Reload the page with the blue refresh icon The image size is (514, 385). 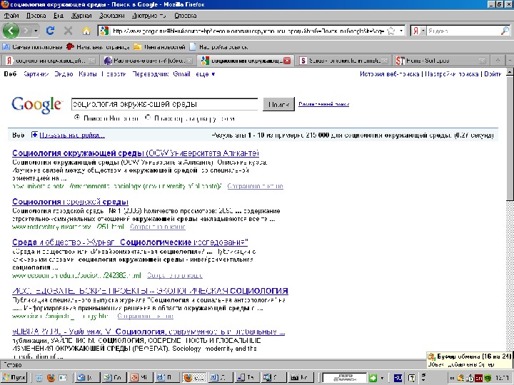(x=50, y=31)
